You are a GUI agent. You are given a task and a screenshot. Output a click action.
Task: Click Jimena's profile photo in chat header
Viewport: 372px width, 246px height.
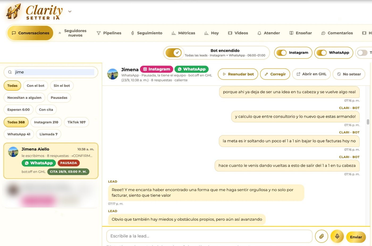point(113,74)
